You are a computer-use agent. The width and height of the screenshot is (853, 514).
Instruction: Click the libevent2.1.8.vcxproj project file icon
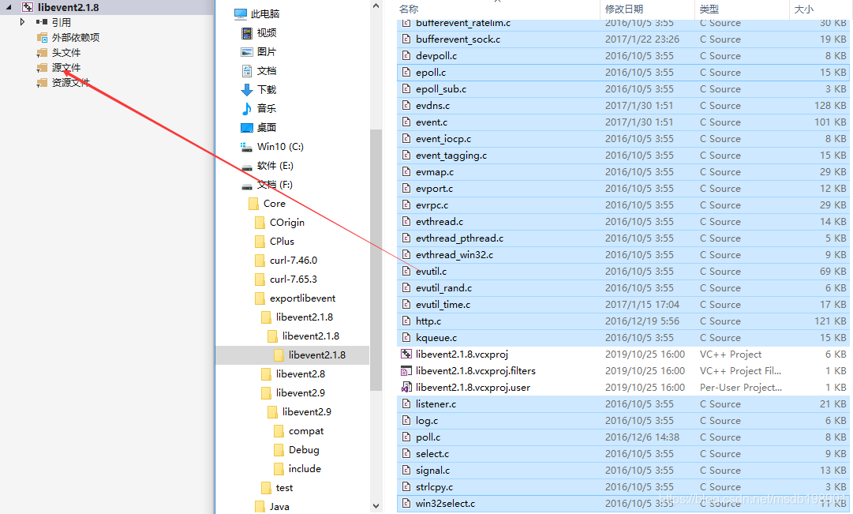(x=406, y=354)
